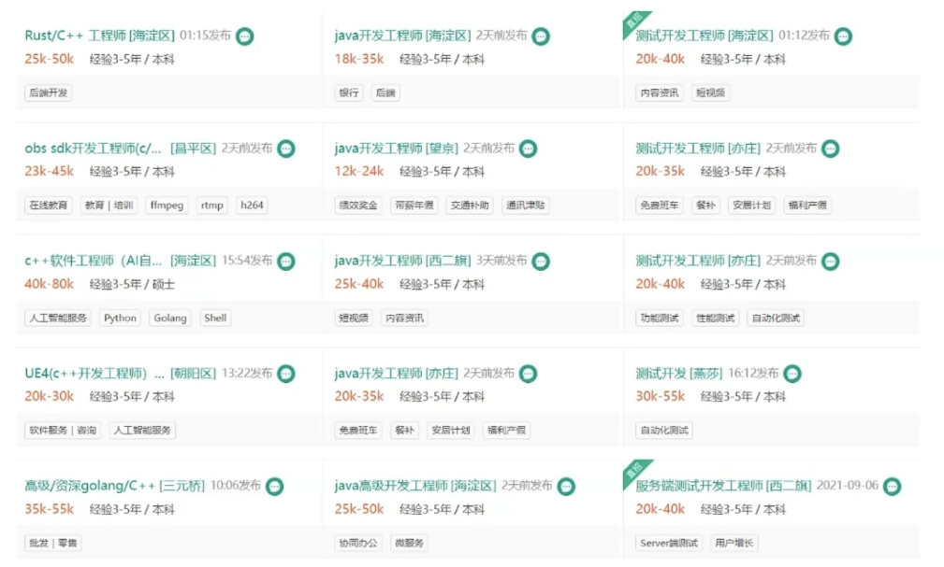Click the 性能测试 tag
944x567 pixels.
pos(715,318)
